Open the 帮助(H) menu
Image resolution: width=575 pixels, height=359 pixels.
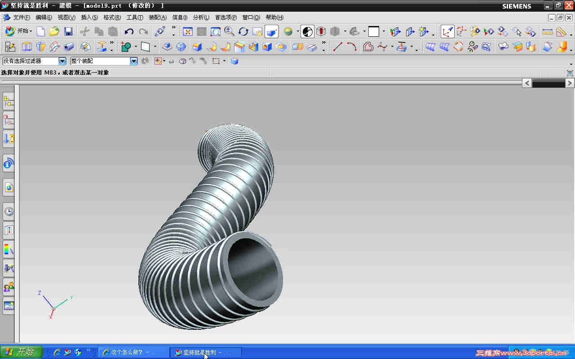(x=274, y=18)
